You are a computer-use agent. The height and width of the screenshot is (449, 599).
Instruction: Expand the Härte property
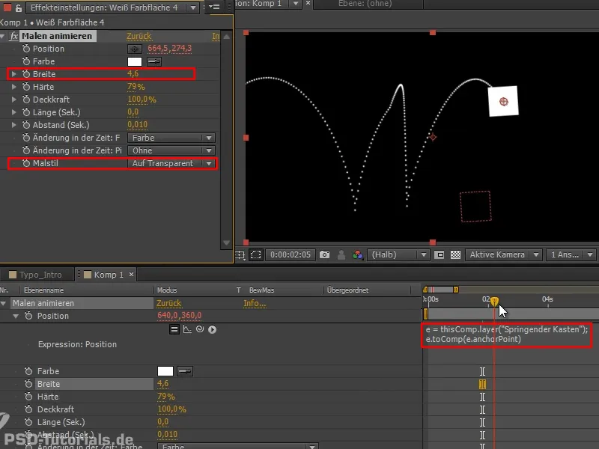(14, 87)
